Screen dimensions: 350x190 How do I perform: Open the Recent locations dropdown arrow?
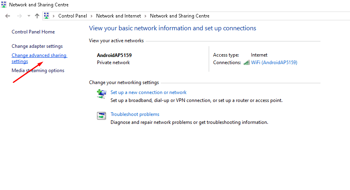pos(29,16)
